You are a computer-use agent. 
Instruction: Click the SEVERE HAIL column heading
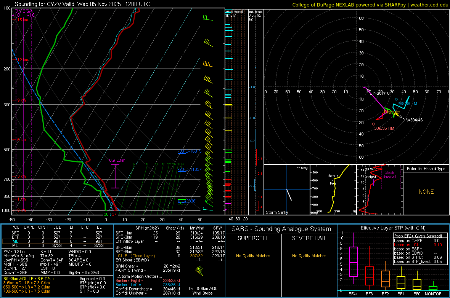pos(309,238)
